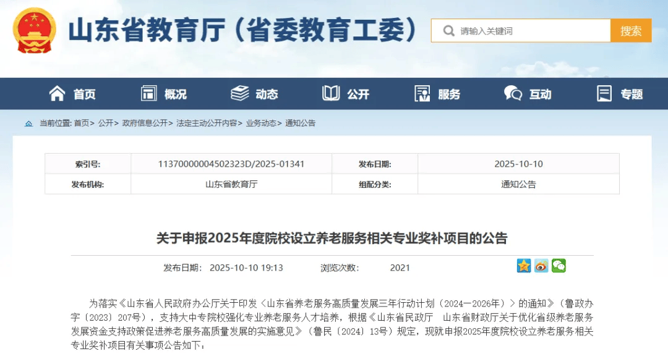Share article via WeChat icon

559,266
